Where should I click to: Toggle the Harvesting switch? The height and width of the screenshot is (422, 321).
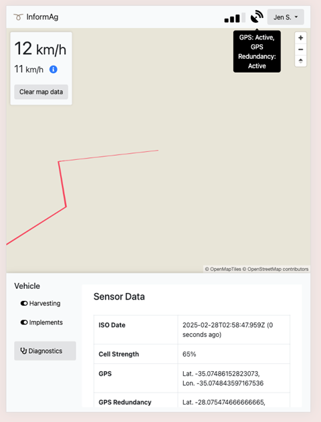[24, 304]
